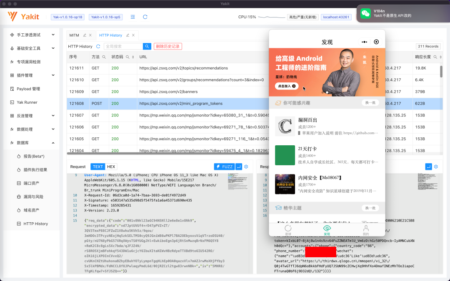Close the MITM tab
The width and height of the screenshot is (450, 281).
(90, 35)
